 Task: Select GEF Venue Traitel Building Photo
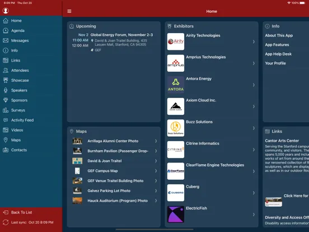click(114, 180)
